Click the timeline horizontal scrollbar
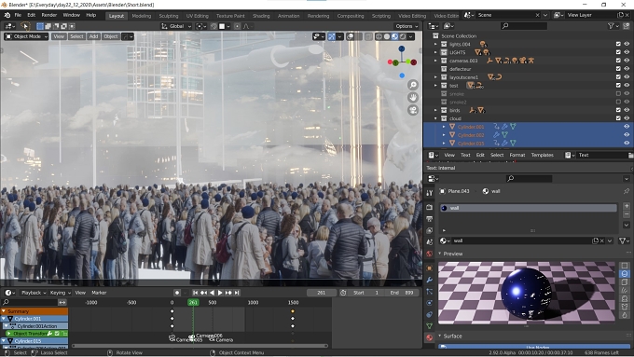The image size is (634, 357). pos(200,346)
